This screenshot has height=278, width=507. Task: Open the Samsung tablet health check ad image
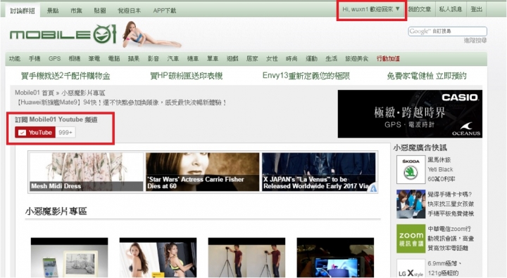click(411, 204)
